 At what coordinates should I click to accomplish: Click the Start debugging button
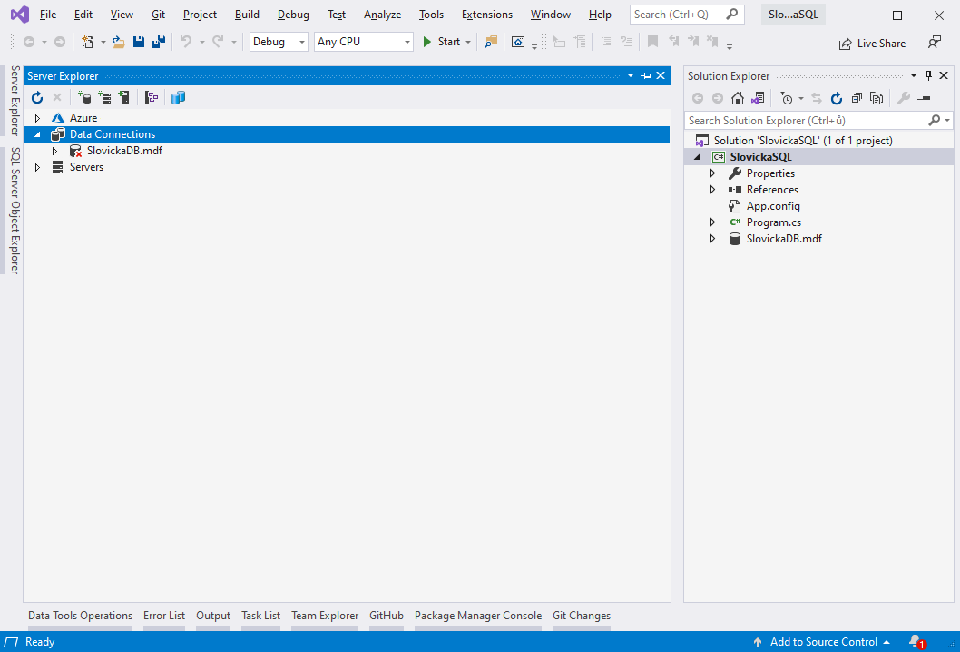pyautogui.click(x=442, y=42)
